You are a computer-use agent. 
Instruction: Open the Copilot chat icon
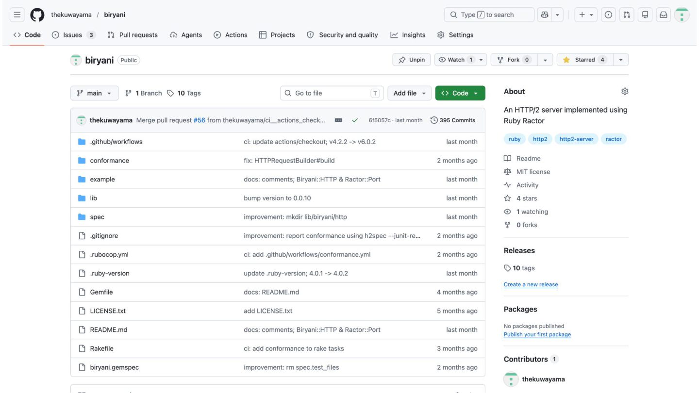pos(545,15)
